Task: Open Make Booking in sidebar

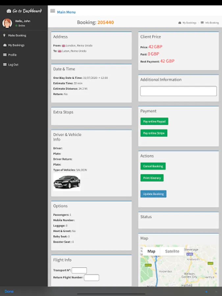Action: tap(17, 36)
